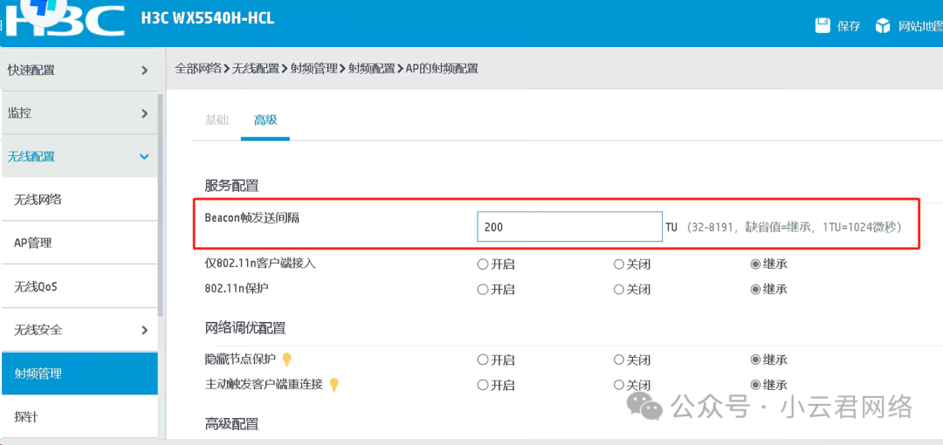The image size is (943, 445).
Task: Click the sidebar vertical scrollbar
Action: [161, 201]
